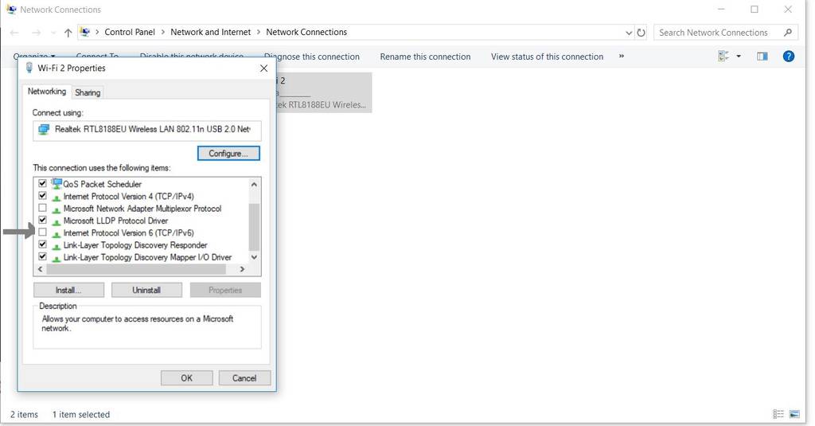Select the Networking tab

tap(47, 91)
